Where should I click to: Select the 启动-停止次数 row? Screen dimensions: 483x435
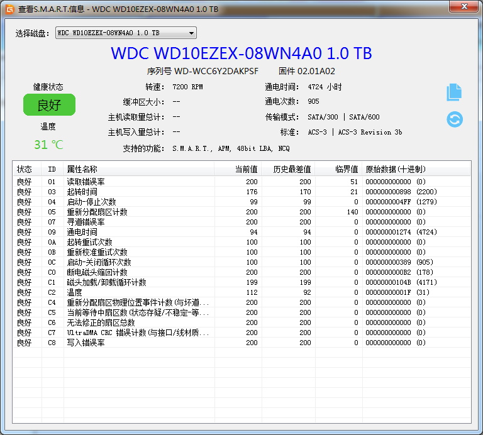pyautogui.click(x=241, y=202)
